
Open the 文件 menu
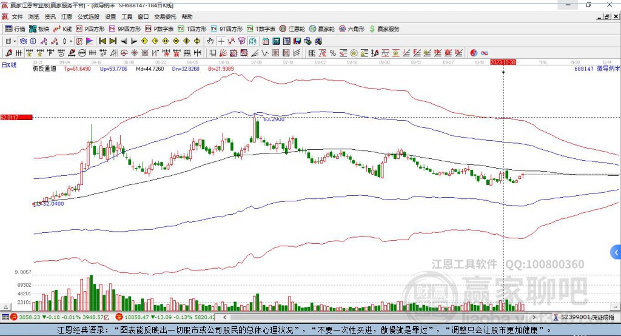pyautogui.click(x=17, y=16)
